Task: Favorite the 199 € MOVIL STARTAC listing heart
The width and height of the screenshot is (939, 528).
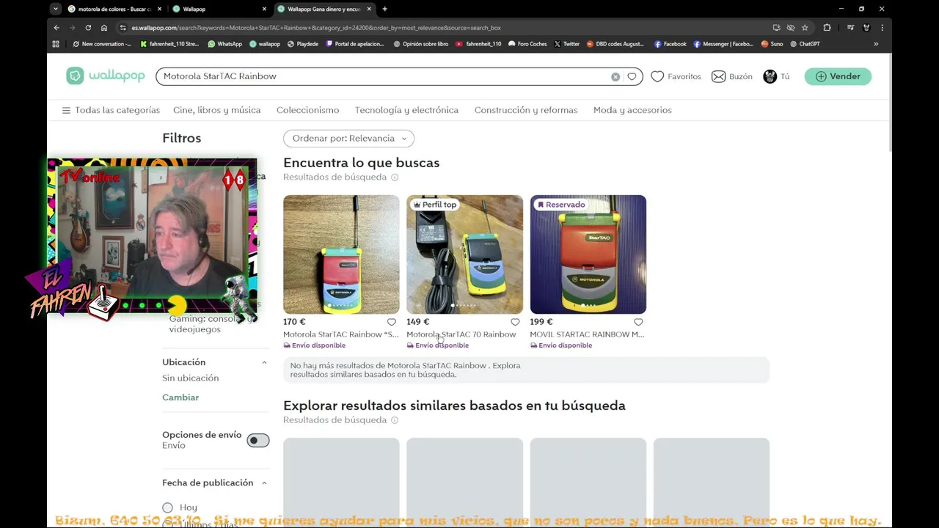Action: [638, 322]
